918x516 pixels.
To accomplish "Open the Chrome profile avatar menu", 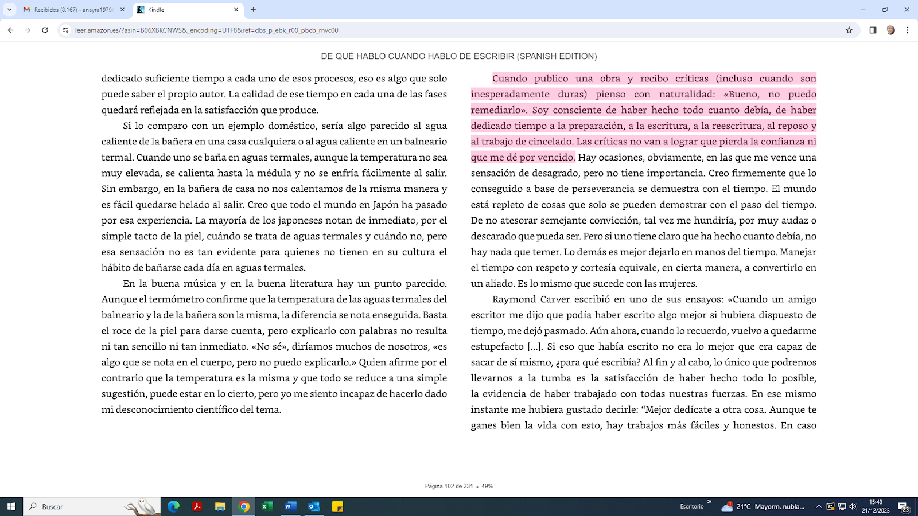I will [890, 30].
